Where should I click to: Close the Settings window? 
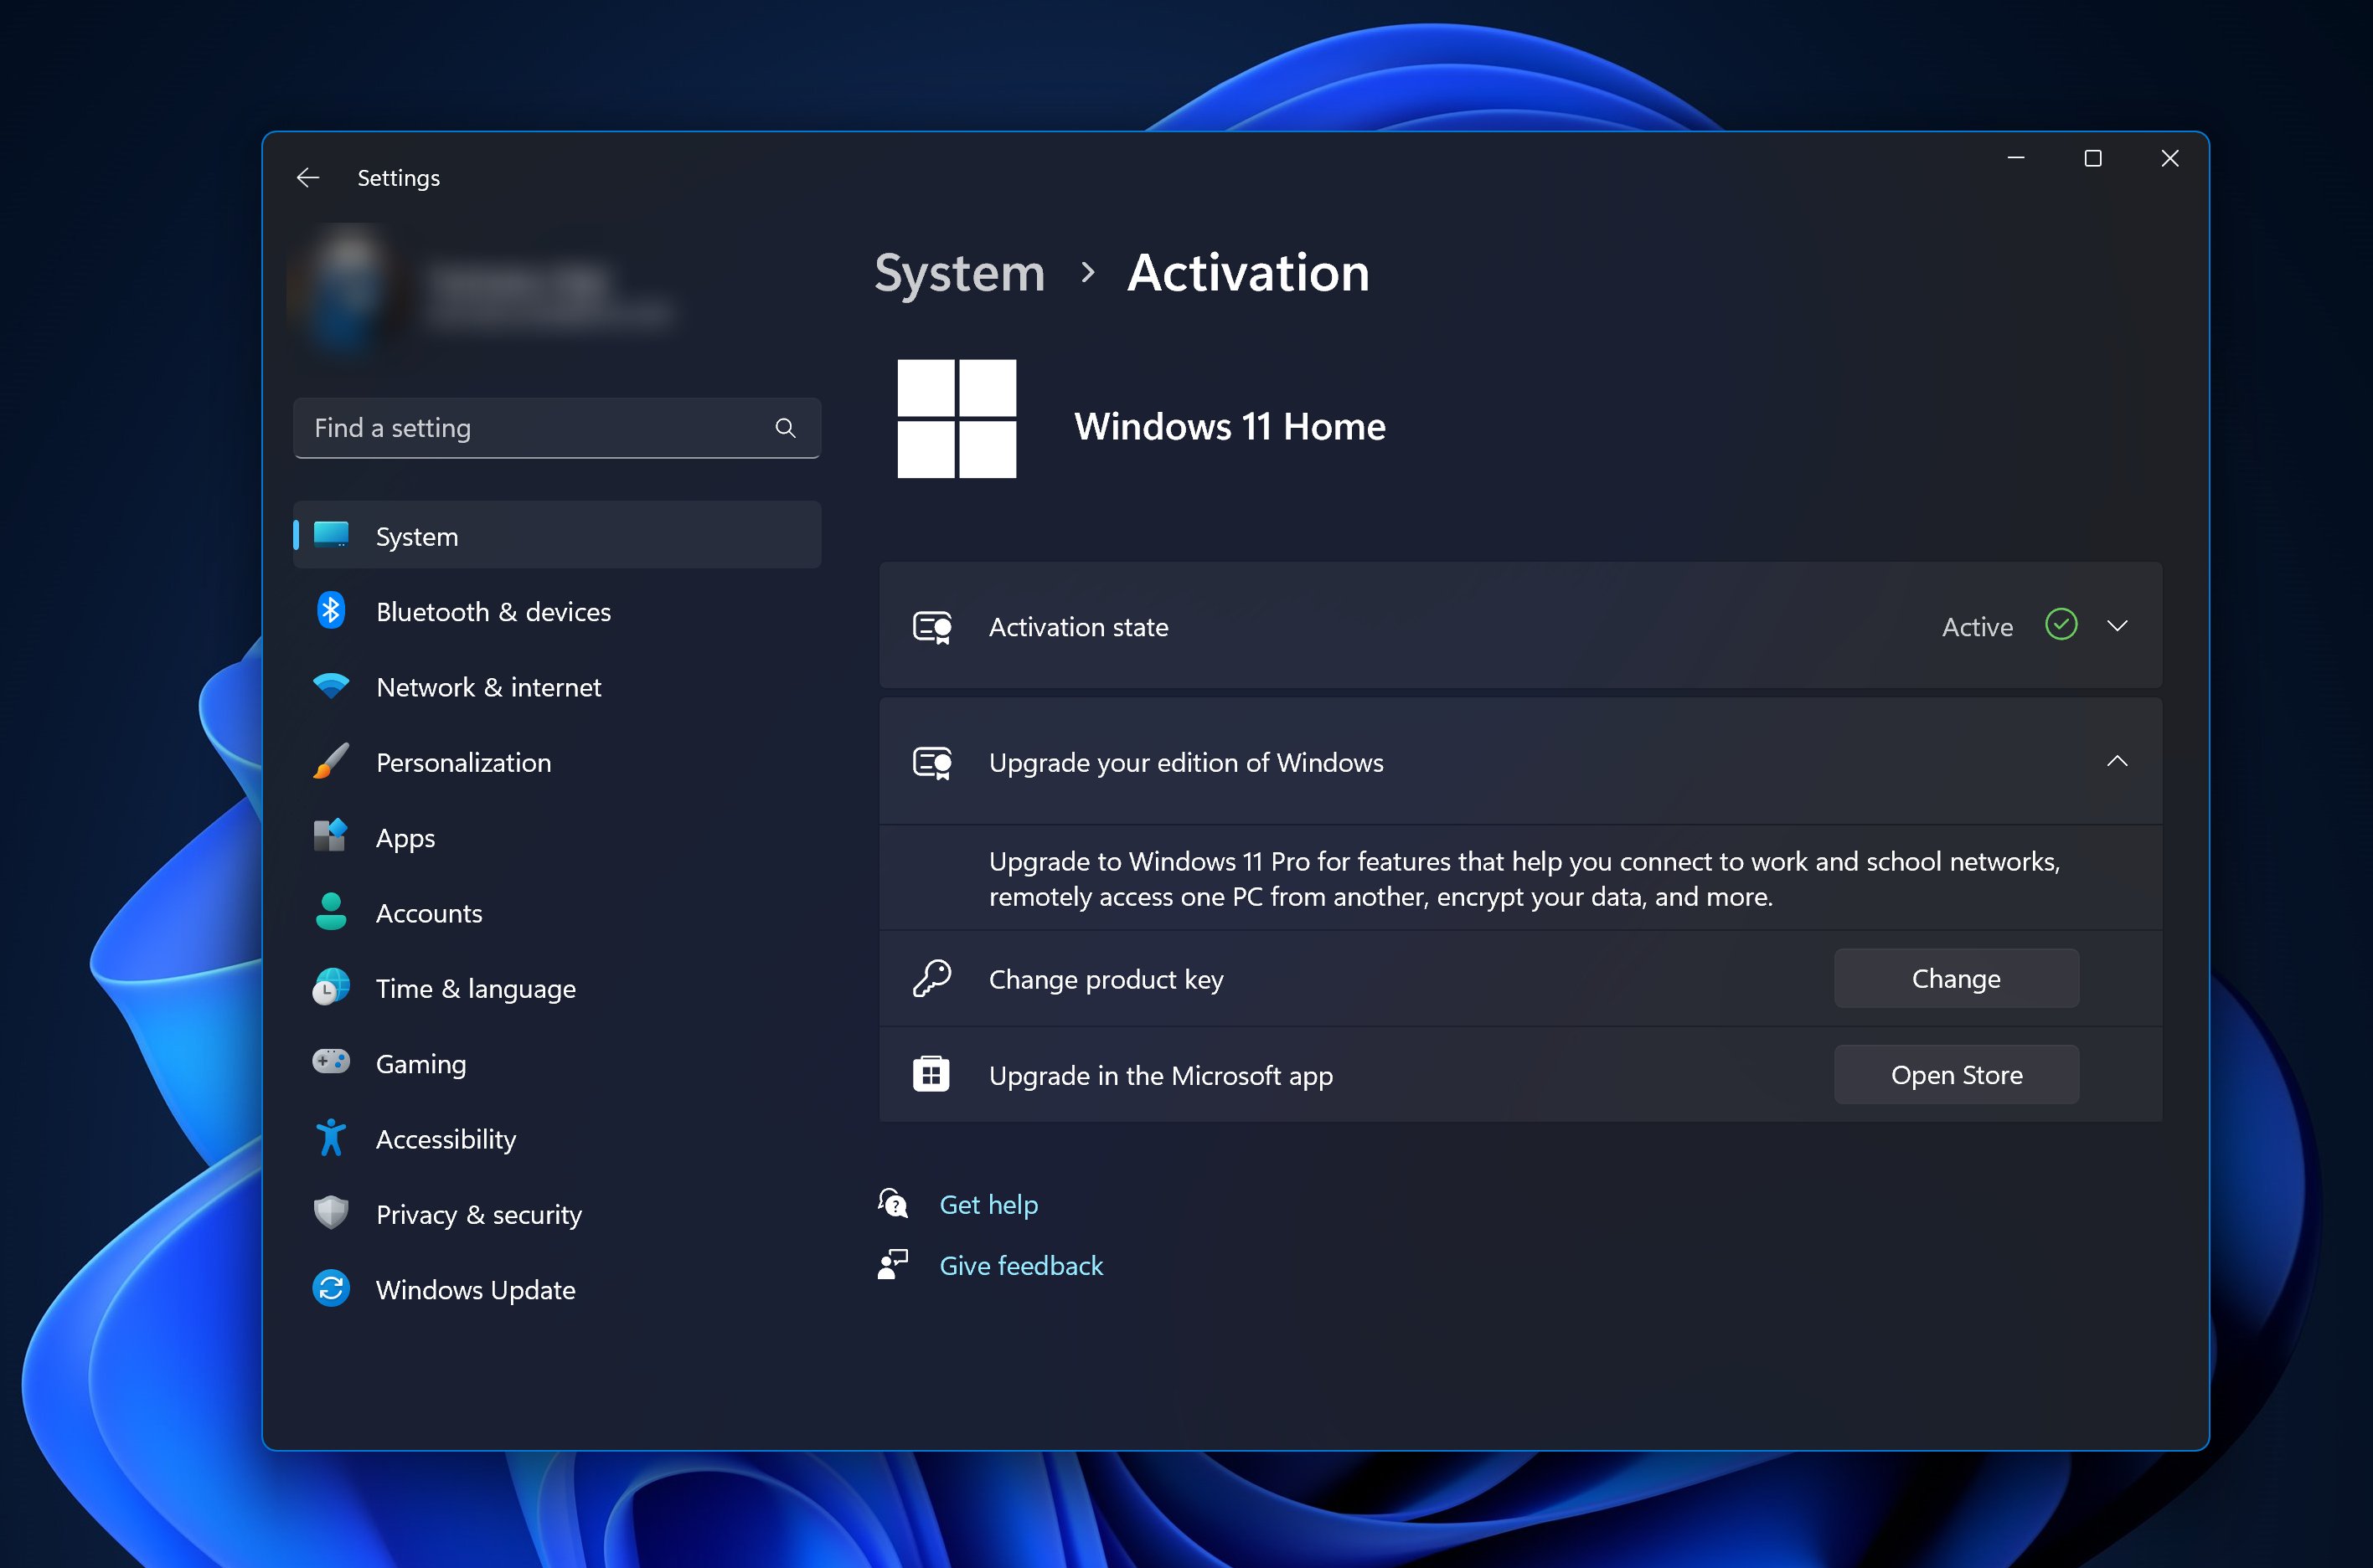pyautogui.click(x=2169, y=158)
